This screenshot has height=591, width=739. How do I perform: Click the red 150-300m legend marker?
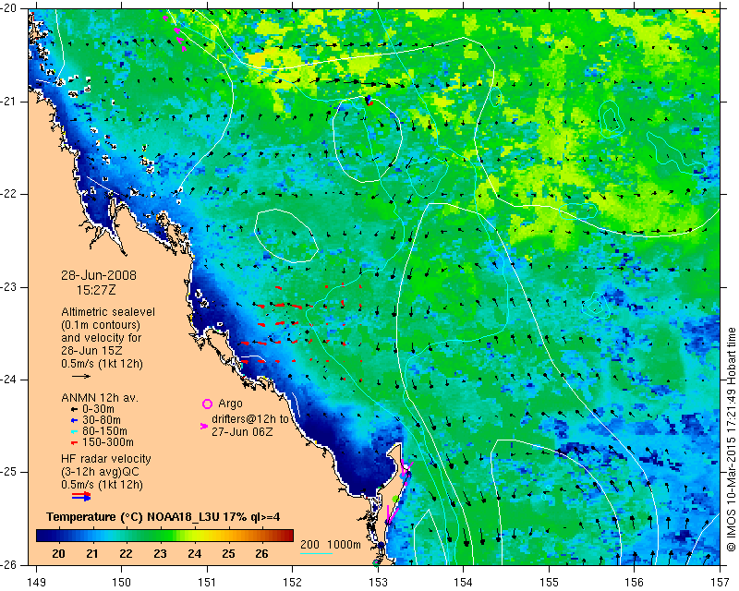pos(74,443)
